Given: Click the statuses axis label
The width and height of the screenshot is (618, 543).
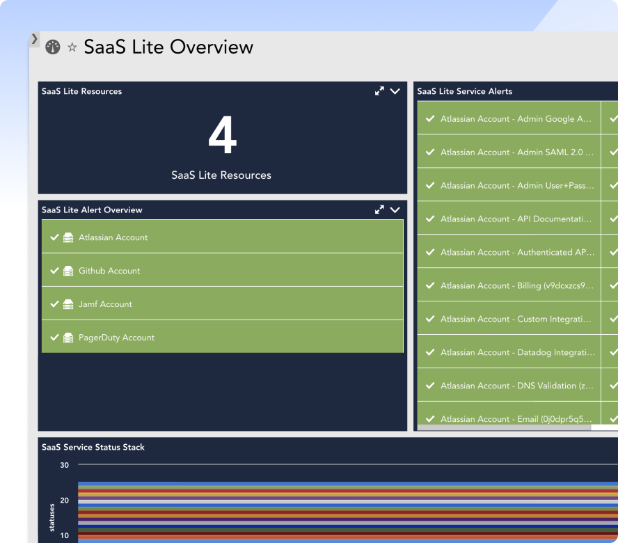Looking at the screenshot, I should pos(51,518).
